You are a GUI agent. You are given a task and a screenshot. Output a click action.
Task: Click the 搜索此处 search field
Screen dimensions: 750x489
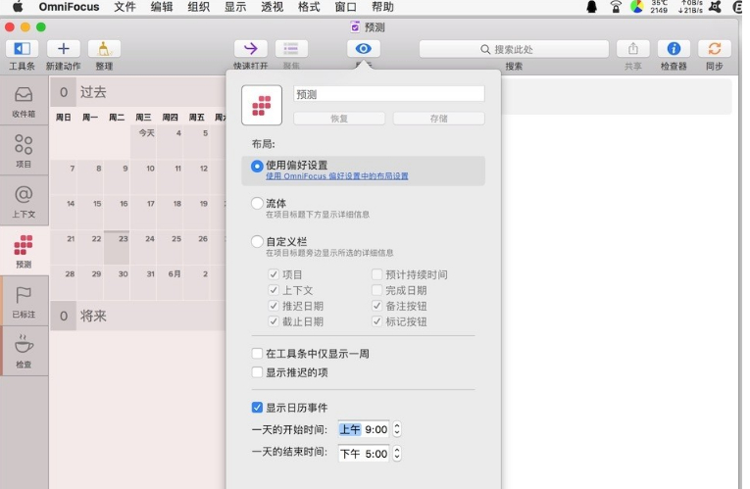tap(514, 49)
